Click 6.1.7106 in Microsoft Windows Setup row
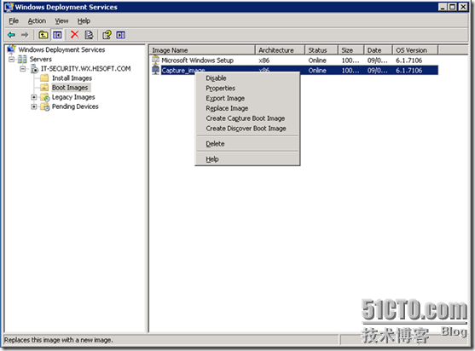The width and height of the screenshot is (475, 351). click(x=408, y=60)
